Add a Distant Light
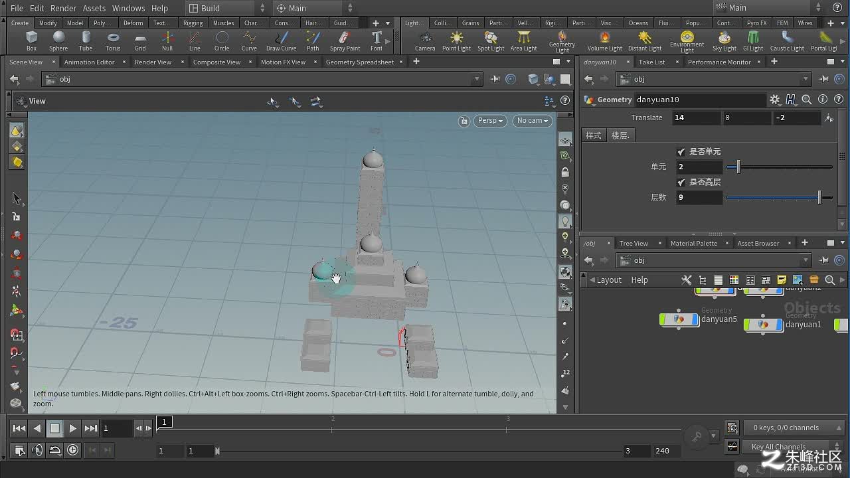The height and width of the screenshot is (478, 850). (x=645, y=41)
